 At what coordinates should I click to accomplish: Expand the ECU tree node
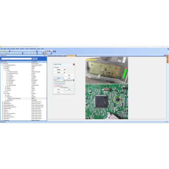(x=4, y=92)
